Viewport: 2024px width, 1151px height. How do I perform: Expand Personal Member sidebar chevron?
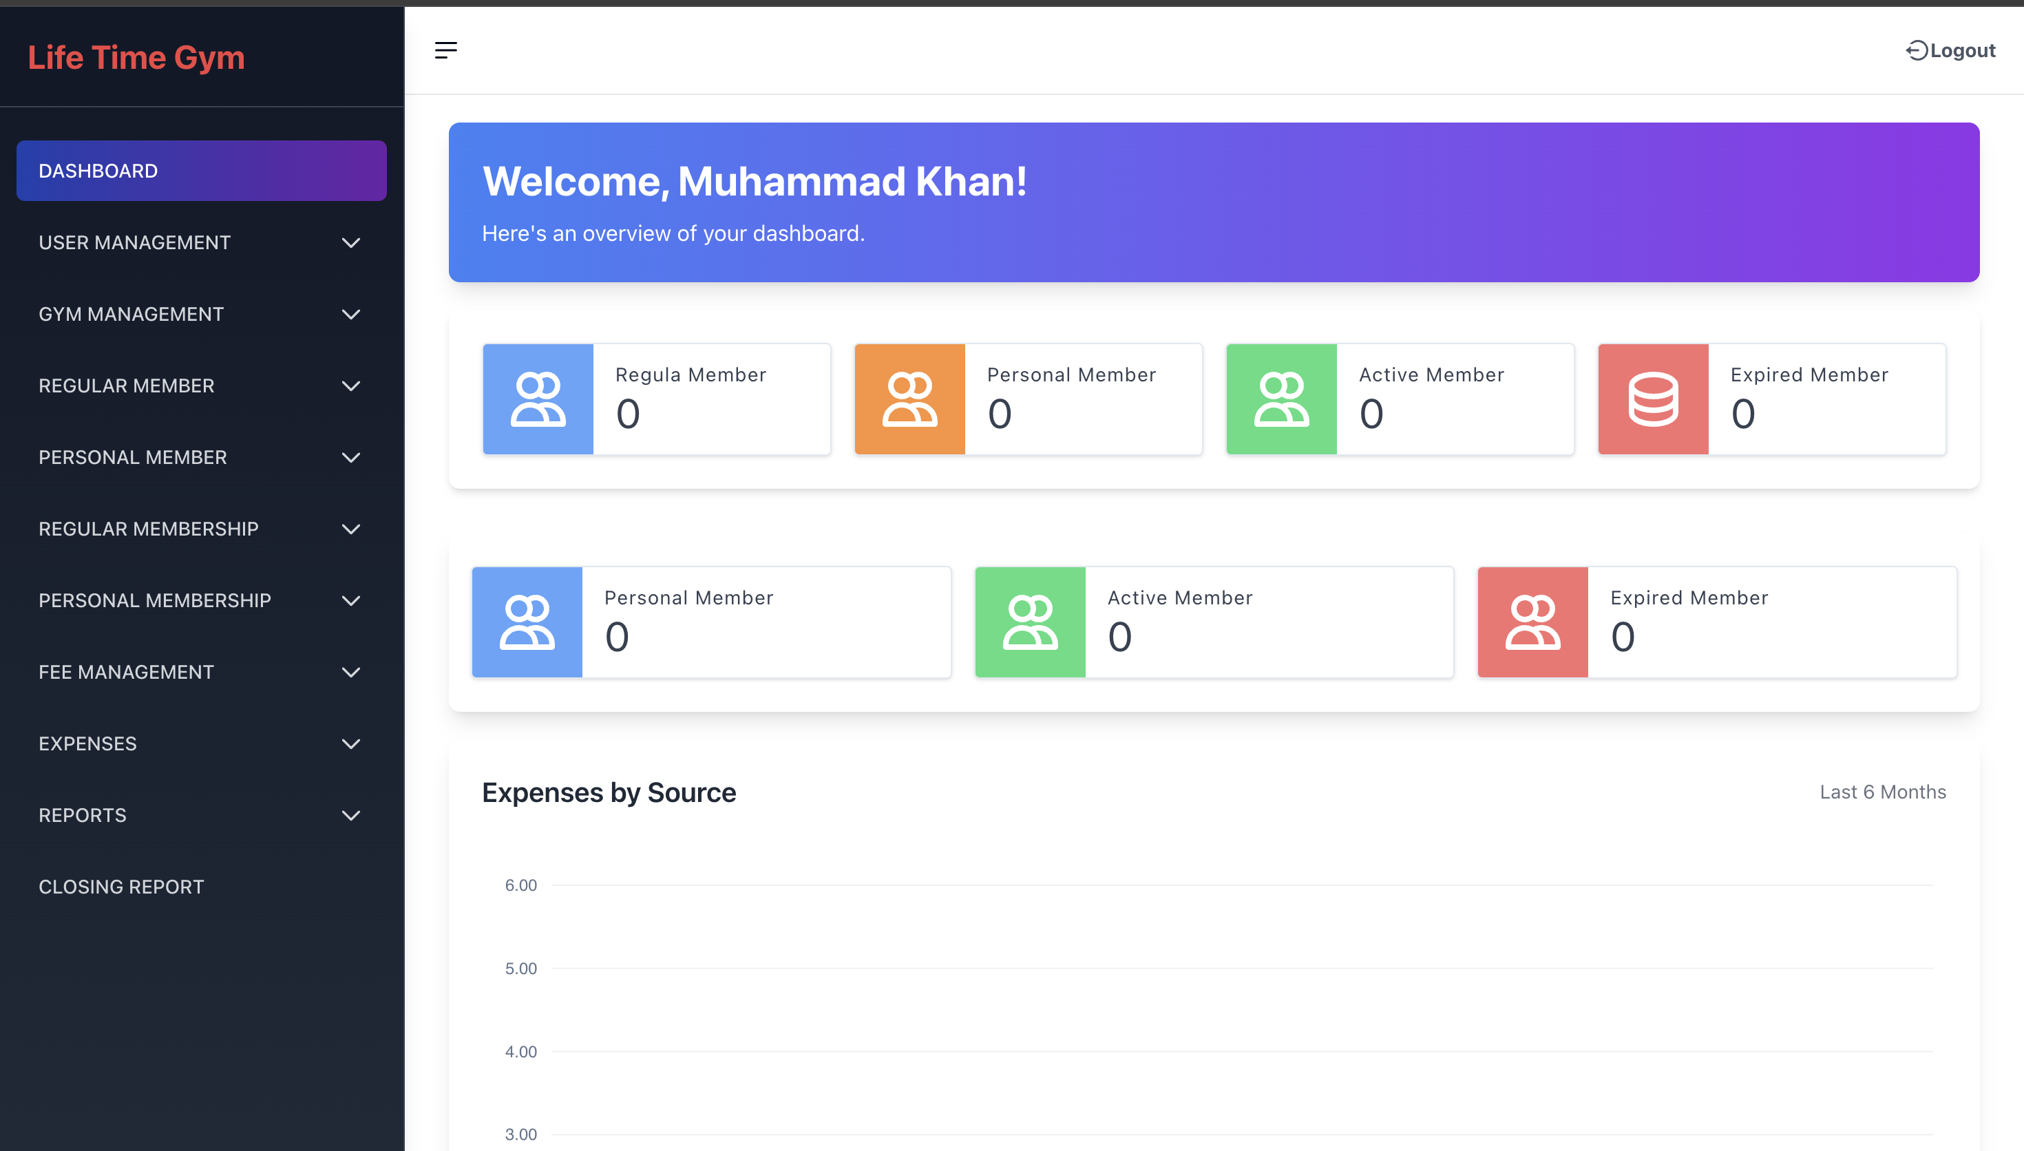[351, 458]
